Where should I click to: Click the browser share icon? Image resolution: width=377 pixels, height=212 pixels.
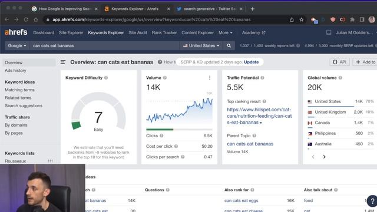point(292,19)
